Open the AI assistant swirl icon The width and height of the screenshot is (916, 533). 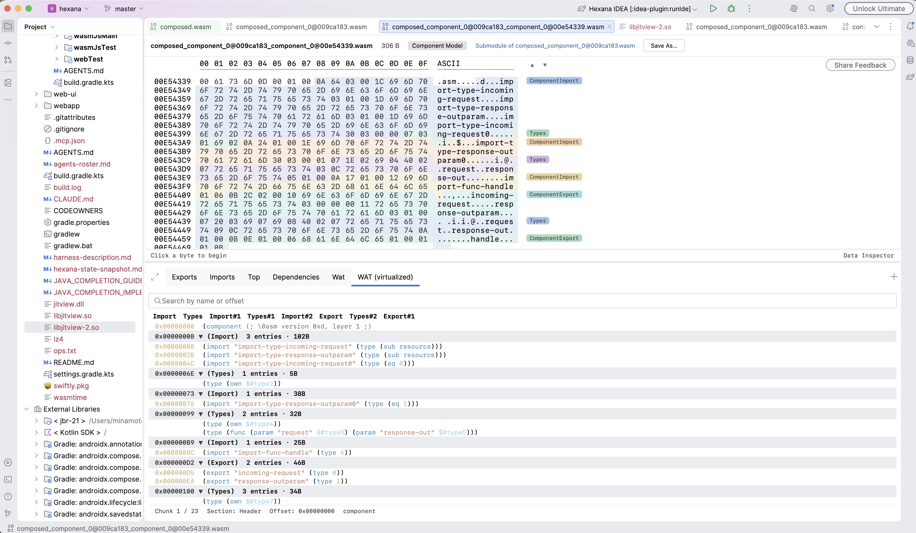pos(793,9)
